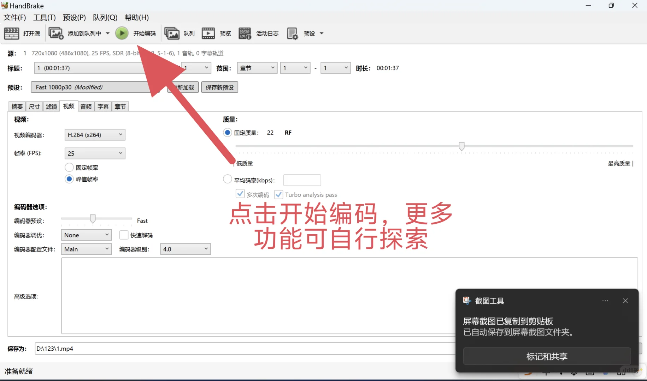
Task: Open the 预设(P) menu
Action: pyautogui.click(x=74, y=18)
